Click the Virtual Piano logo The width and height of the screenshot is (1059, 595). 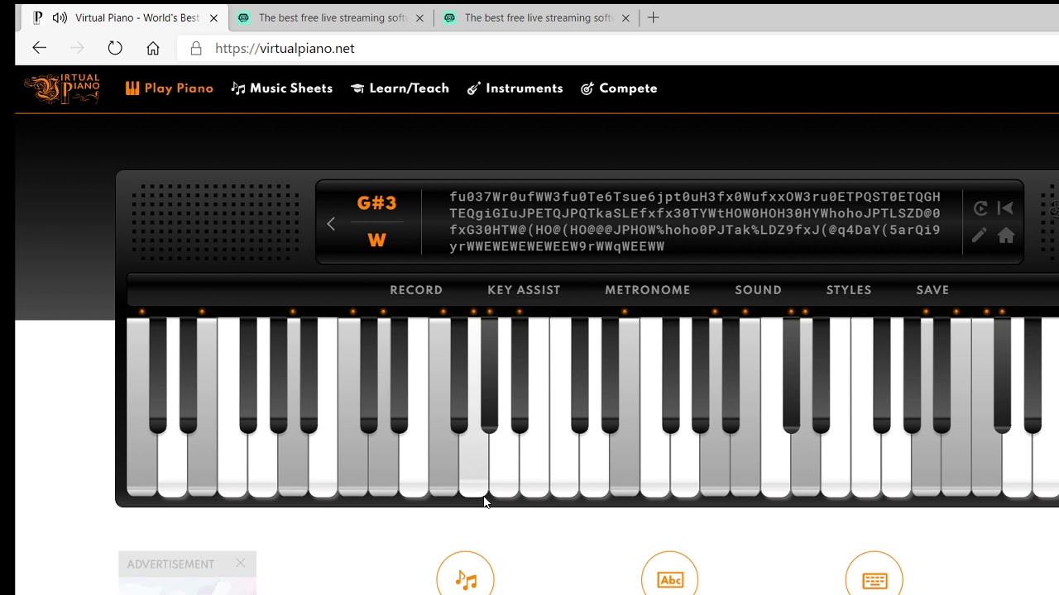62,88
